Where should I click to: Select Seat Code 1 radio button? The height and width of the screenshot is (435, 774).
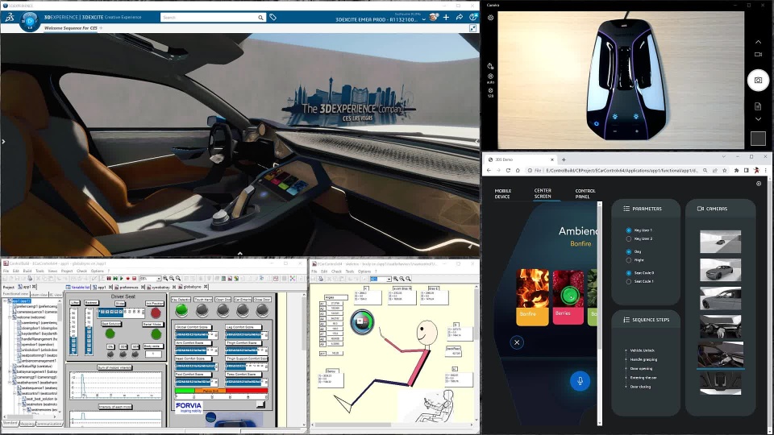point(628,282)
